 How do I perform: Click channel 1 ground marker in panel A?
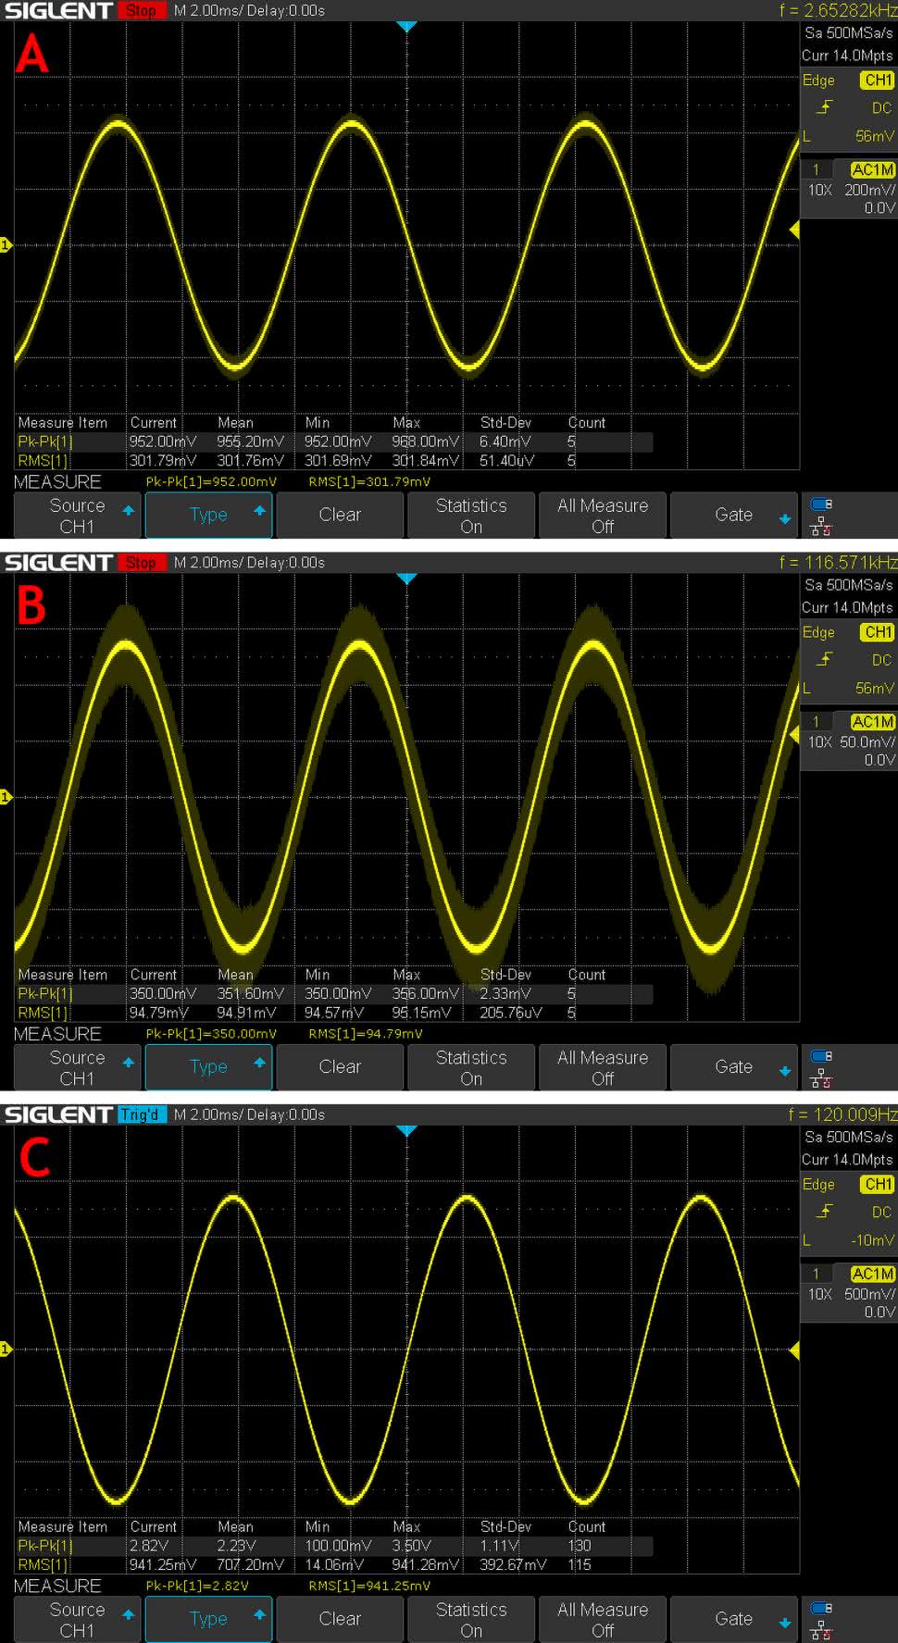click(6, 245)
